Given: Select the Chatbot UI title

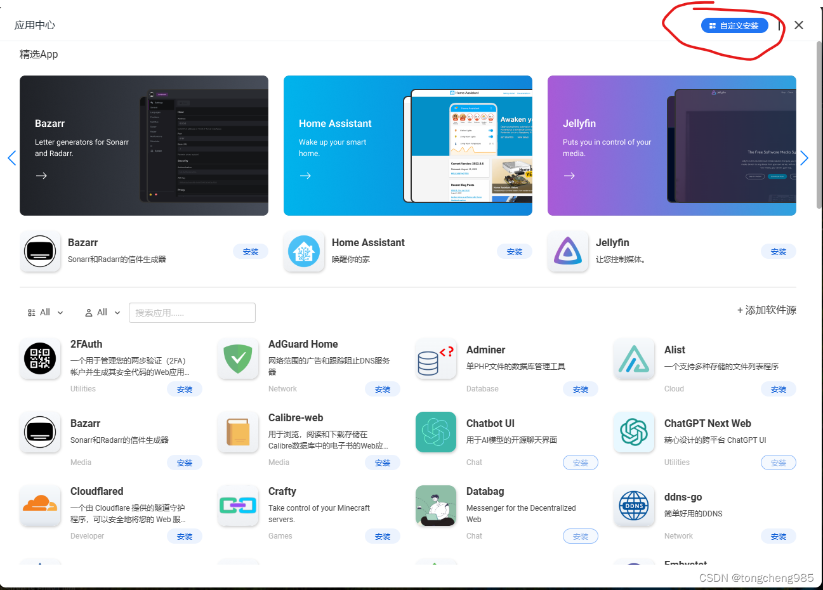Looking at the screenshot, I should [491, 424].
